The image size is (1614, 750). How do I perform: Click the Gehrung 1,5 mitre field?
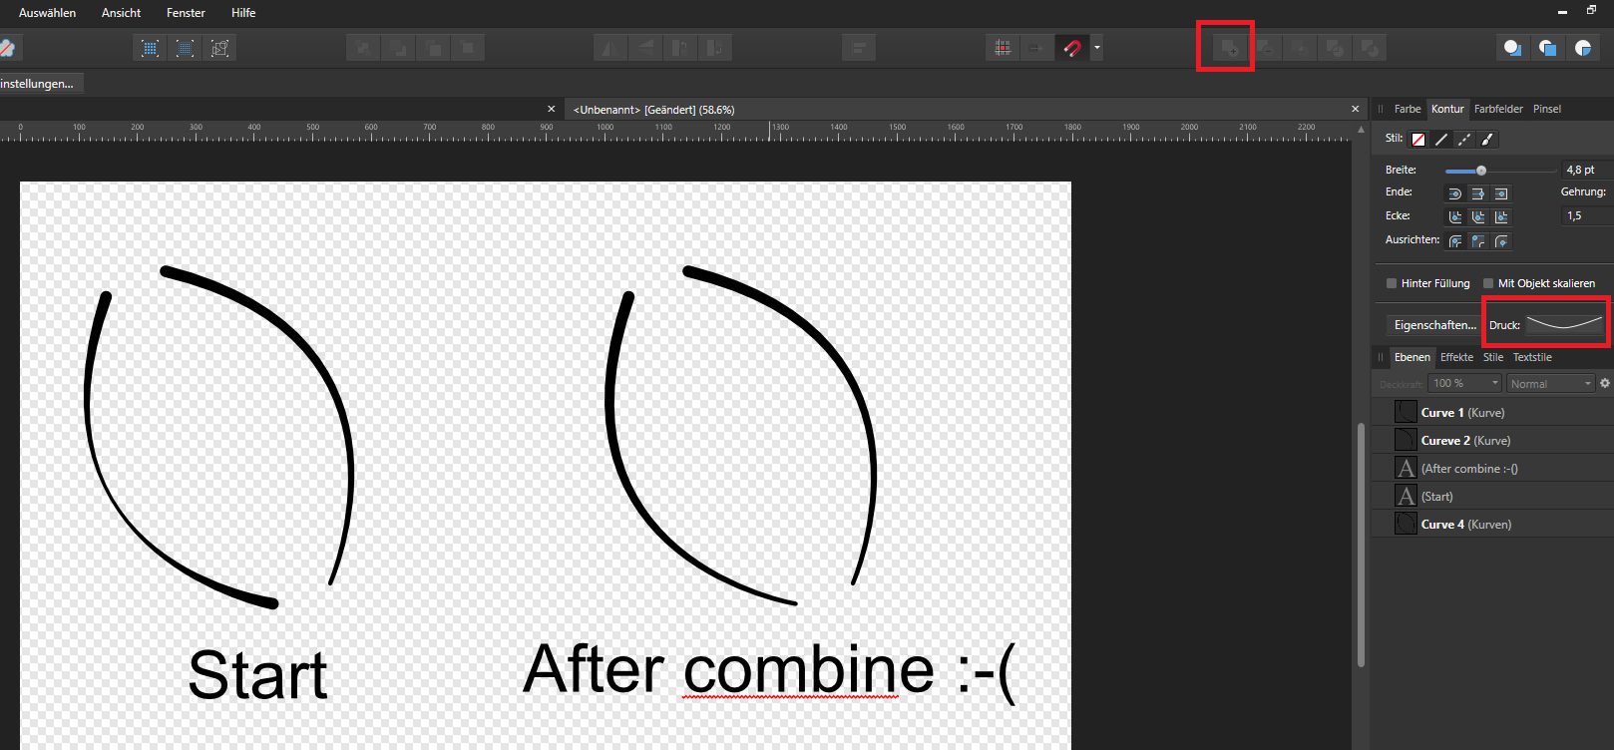coord(1587,215)
